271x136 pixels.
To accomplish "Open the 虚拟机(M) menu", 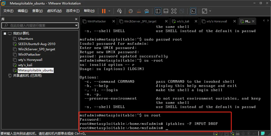I will (54, 11).
